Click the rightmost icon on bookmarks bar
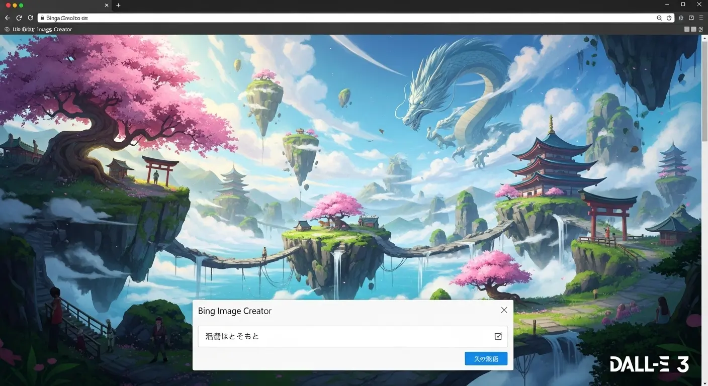Screen dimensions: 708x386 coord(700,30)
